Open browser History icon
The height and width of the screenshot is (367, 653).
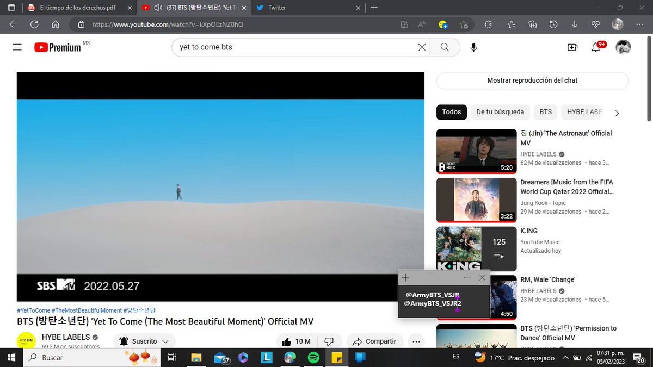point(553,24)
